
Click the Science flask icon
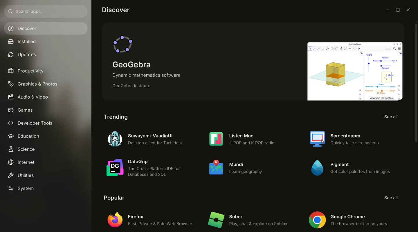click(x=11, y=149)
